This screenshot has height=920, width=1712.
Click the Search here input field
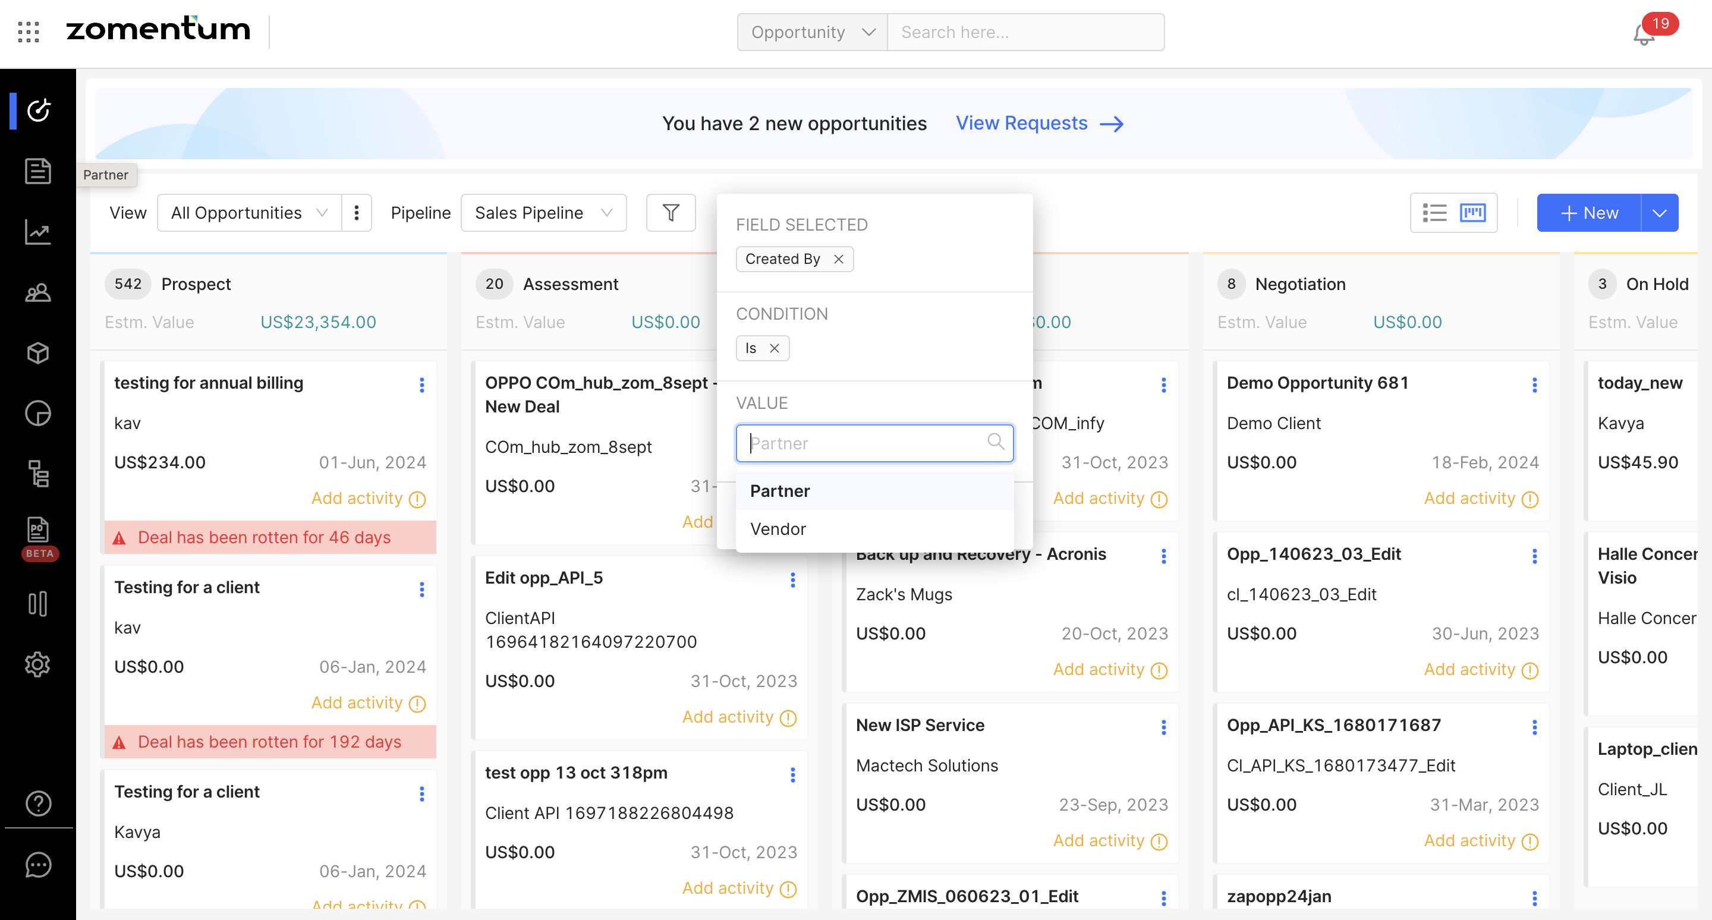(1025, 32)
